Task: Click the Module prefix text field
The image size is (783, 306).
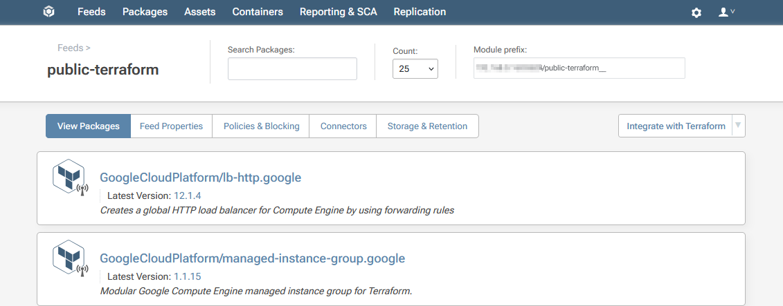Action: tap(579, 68)
